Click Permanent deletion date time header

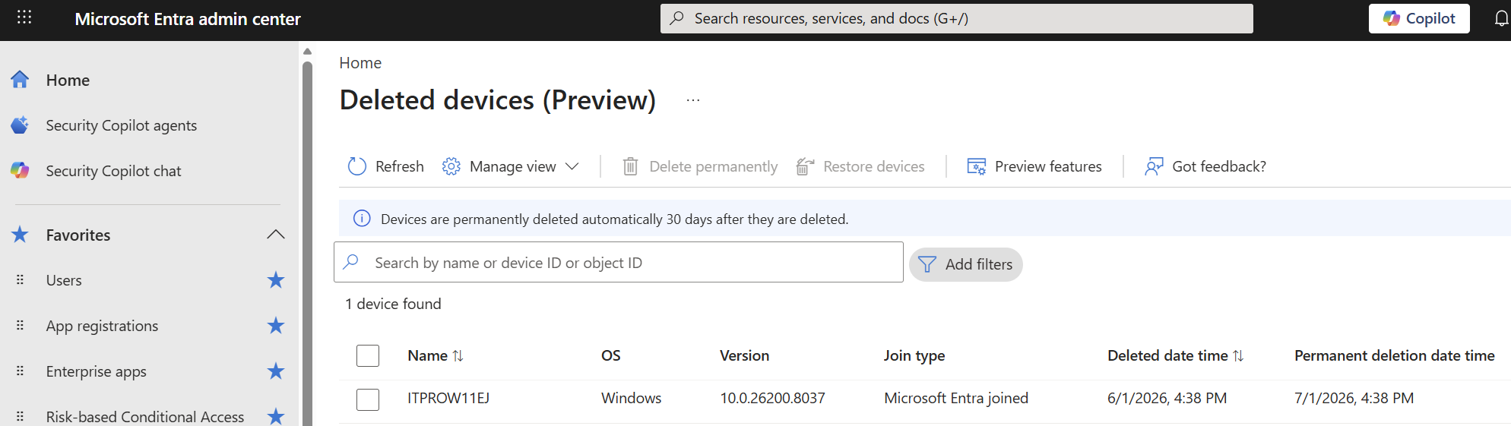coord(1395,355)
